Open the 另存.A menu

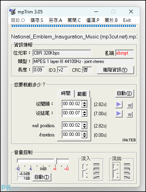[55, 20]
